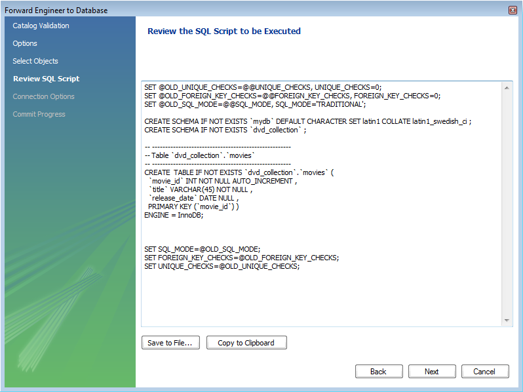Click the ENGINE = InnoDB line

pos(174,215)
